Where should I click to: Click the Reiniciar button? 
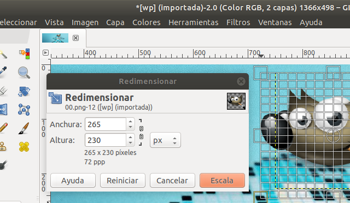(x=122, y=180)
